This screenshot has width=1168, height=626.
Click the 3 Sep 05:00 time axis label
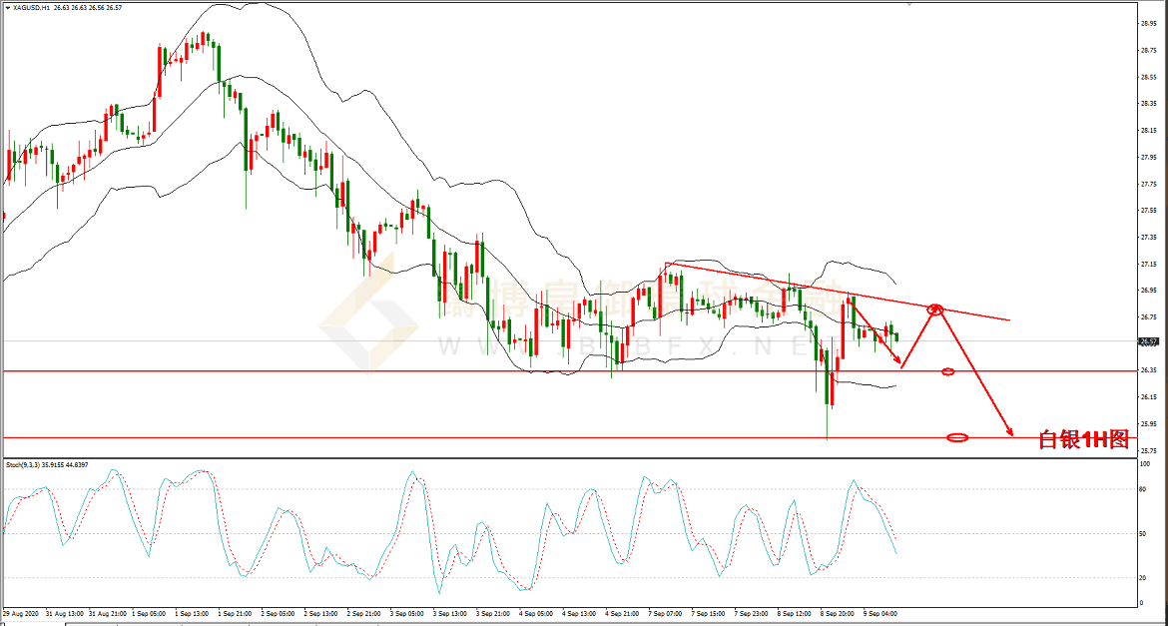click(406, 613)
